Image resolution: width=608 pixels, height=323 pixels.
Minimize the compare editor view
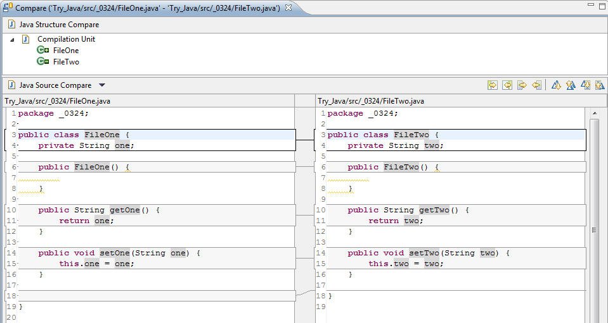tap(590, 6)
